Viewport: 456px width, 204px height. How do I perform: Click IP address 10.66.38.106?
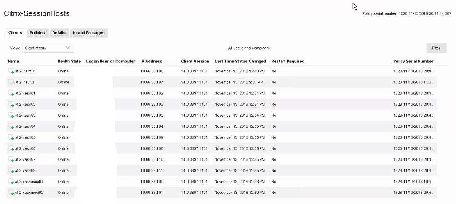point(152,71)
